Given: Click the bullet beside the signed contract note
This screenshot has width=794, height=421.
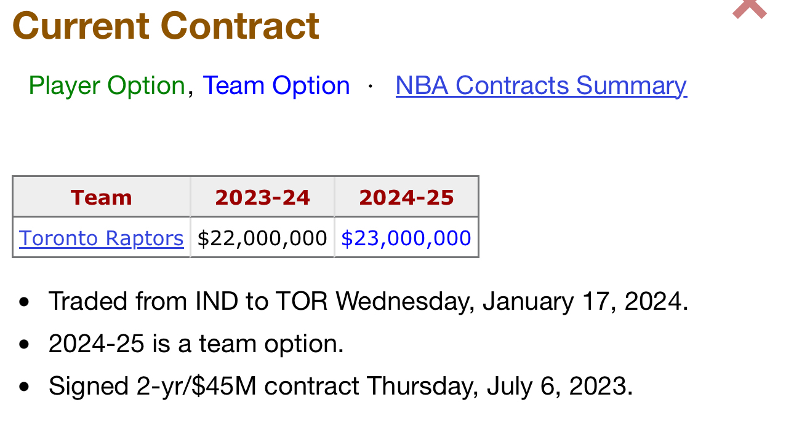Looking at the screenshot, I should 24,387.
